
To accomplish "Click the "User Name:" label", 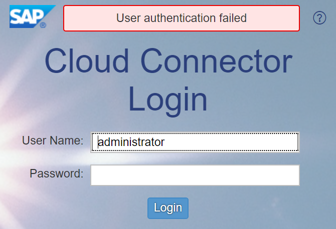I will click(x=53, y=140).
